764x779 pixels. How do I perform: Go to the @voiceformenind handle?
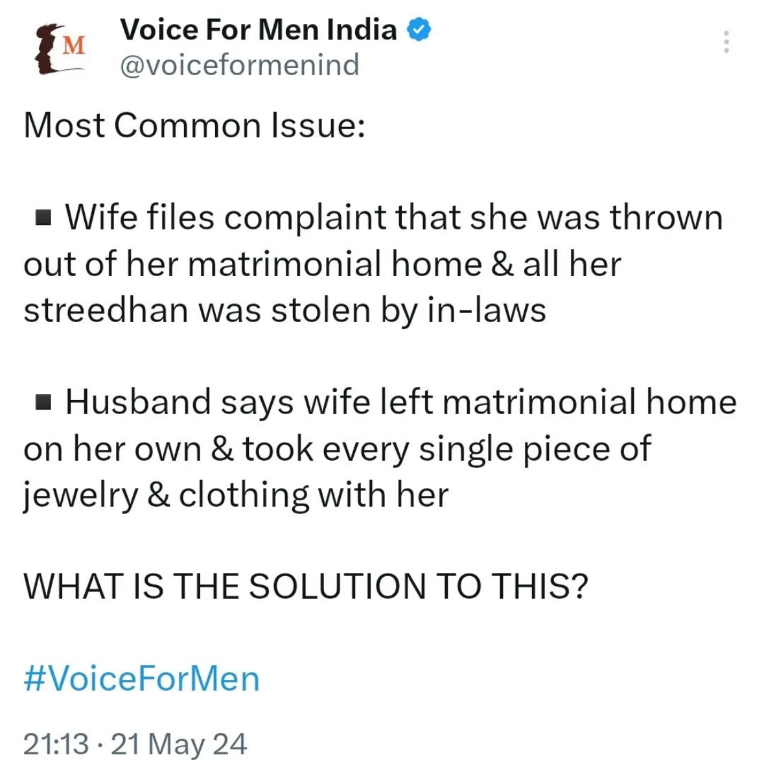pyautogui.click(x=240, y=65)
